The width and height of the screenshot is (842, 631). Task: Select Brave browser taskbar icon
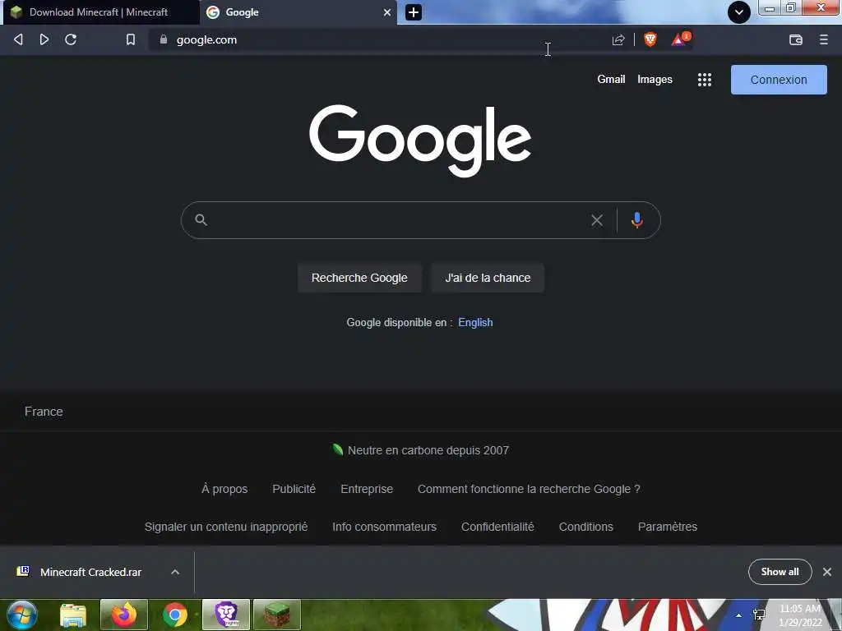226,615
